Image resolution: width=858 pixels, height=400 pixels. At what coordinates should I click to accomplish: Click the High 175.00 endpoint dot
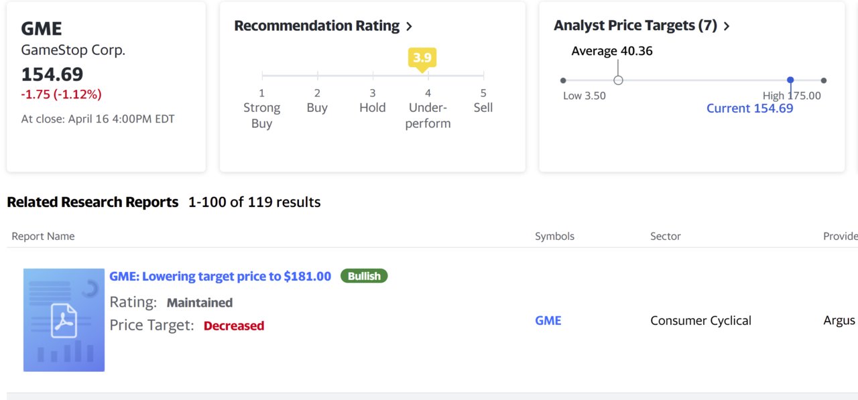pos(824,80)
